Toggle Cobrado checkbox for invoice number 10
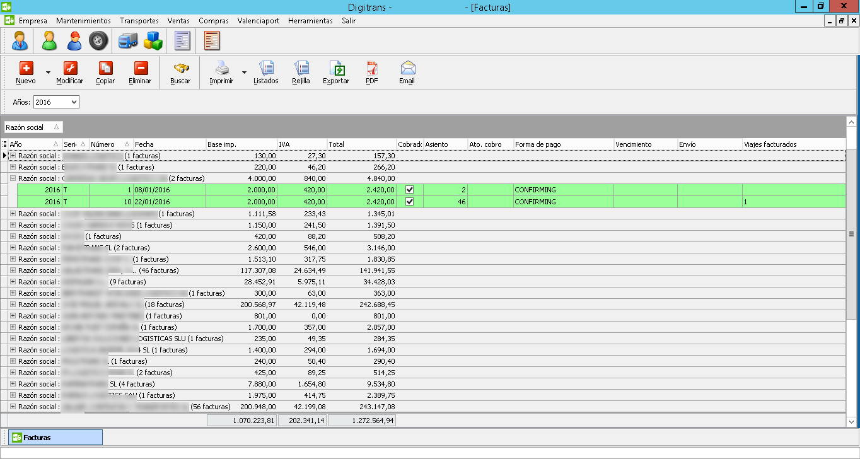Image resolution: width=860 pixels, height=459 pixels. [x=410, y=202]
